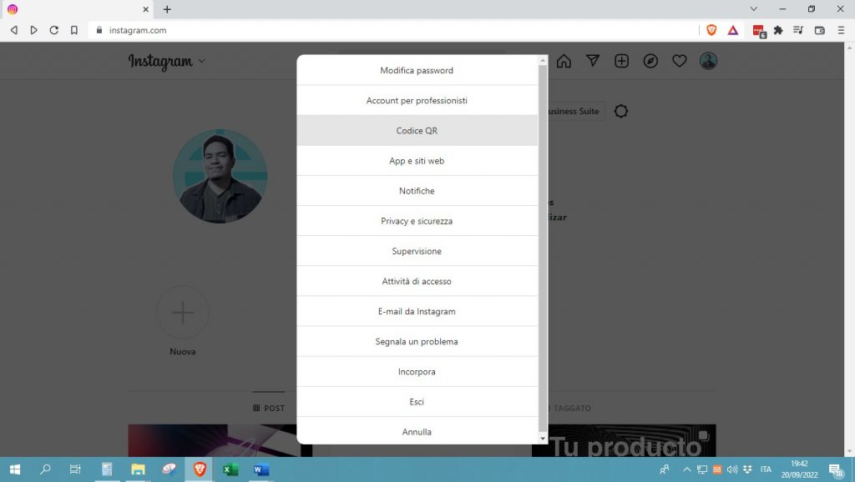Select "Codice QR" in the settings menu
This screenshot has height=482, width=855.
(x=417, y=131)
